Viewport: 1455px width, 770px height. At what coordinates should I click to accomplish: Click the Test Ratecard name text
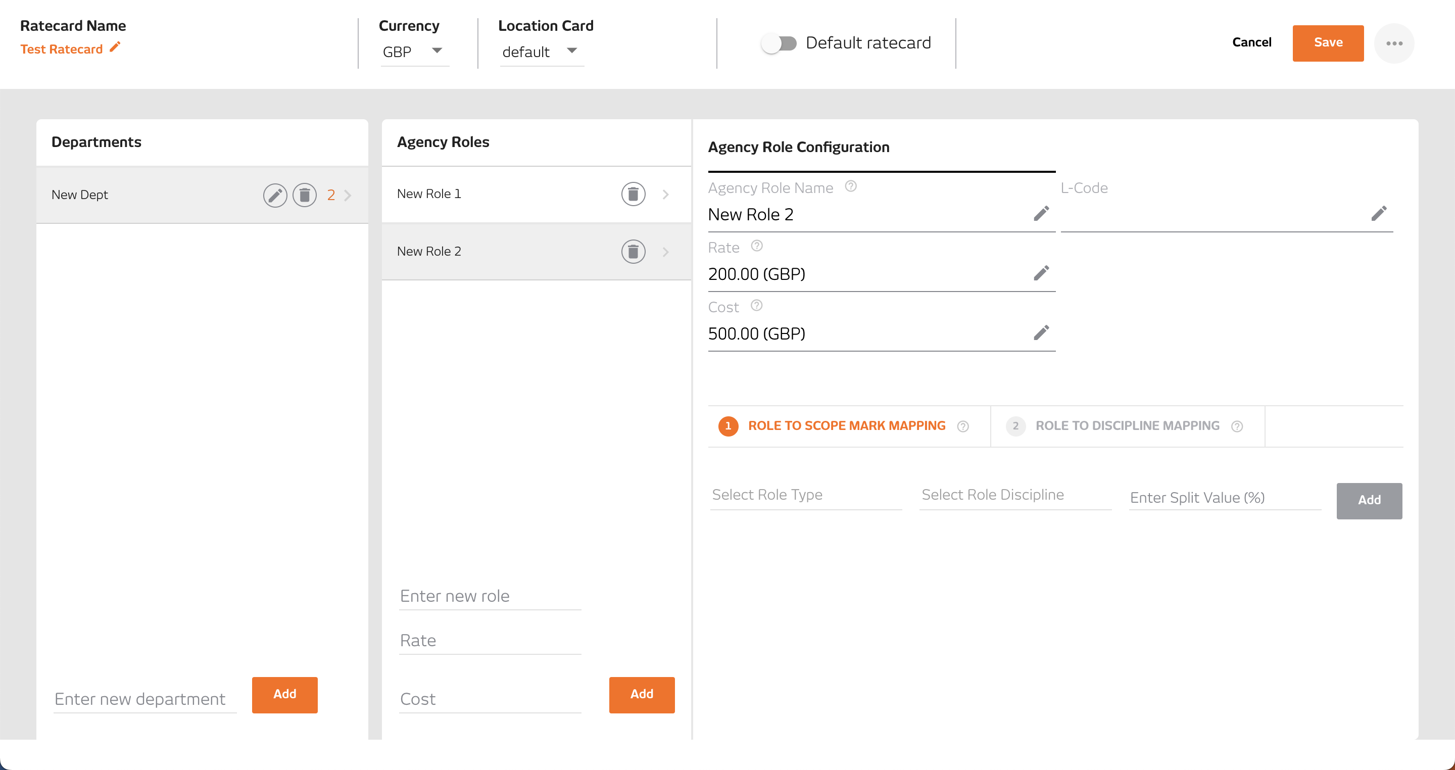[62, 49]
